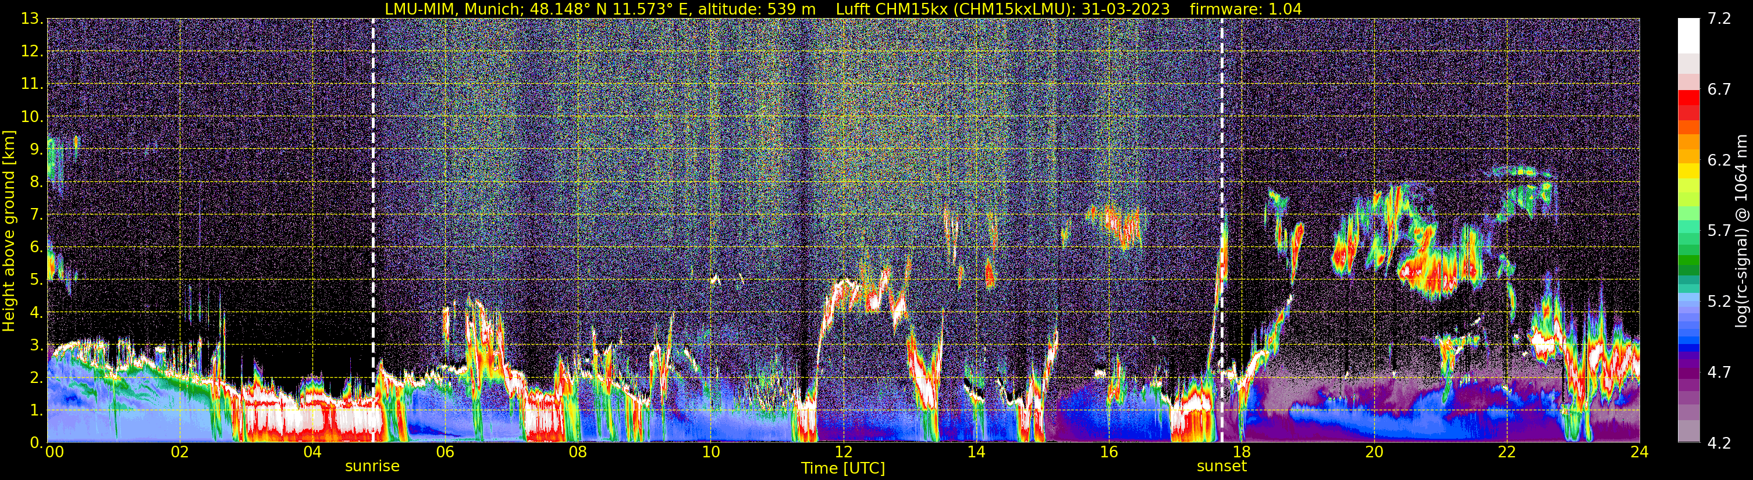This screenshot has width=1753, height=480.
Task: Click the y-axis tick label "1."
Action: pyautogui.click(x=37, y=410)
